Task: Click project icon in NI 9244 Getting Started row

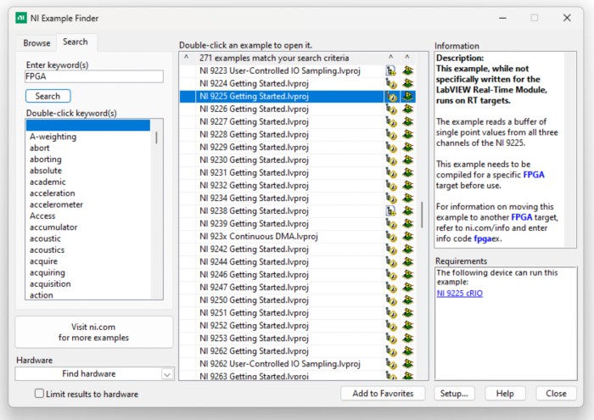Action: click(391, 261)
